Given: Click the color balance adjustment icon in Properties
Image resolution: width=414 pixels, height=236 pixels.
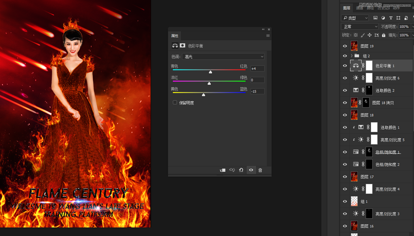Looking at the screenshot, I should coord(175,46).
